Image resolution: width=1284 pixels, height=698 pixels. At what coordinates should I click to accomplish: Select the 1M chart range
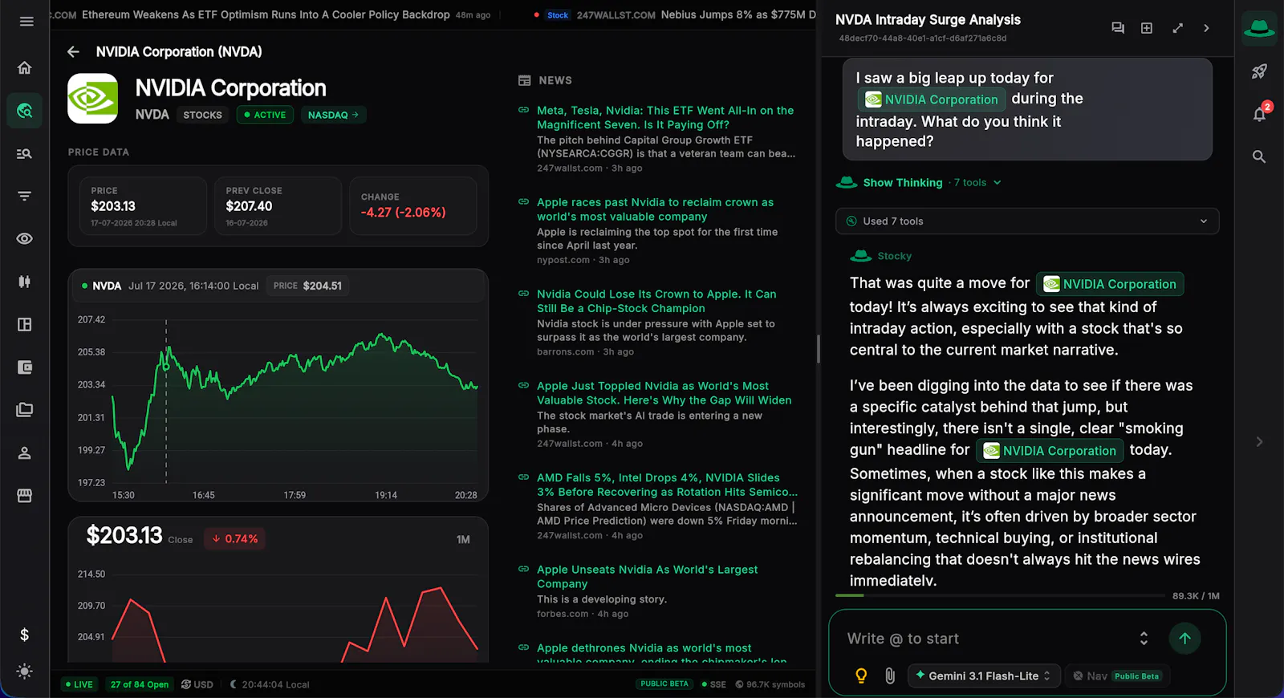pyautogui.click(x=463, y=539)
